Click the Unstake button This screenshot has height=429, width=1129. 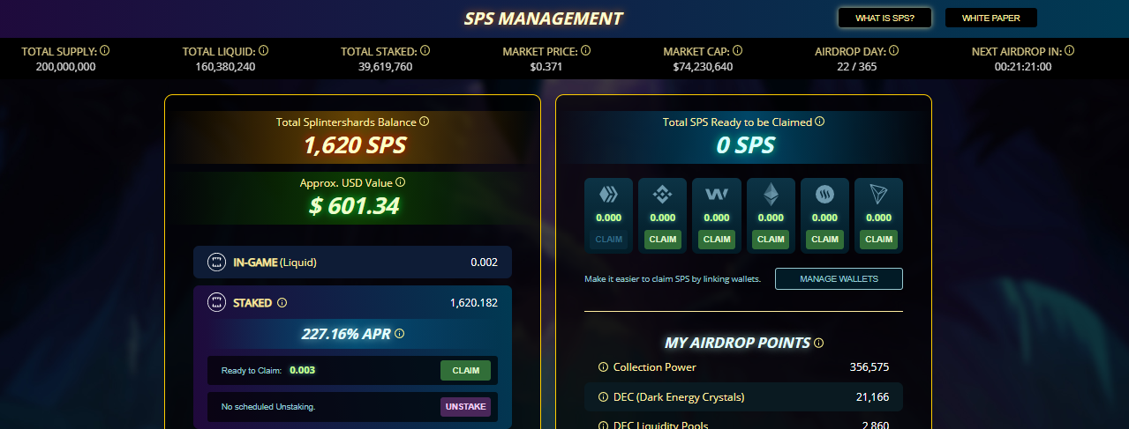(x=465, y=407)
